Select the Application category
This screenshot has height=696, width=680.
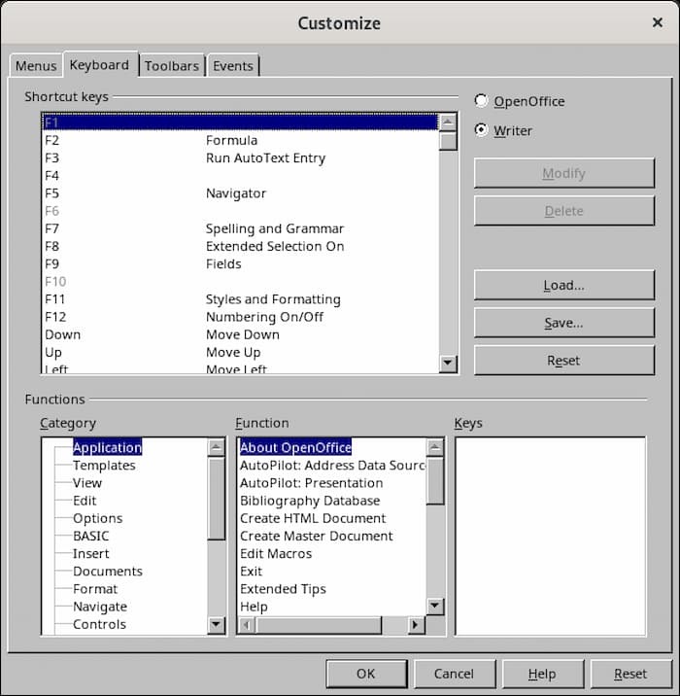[x=108, y=447]
